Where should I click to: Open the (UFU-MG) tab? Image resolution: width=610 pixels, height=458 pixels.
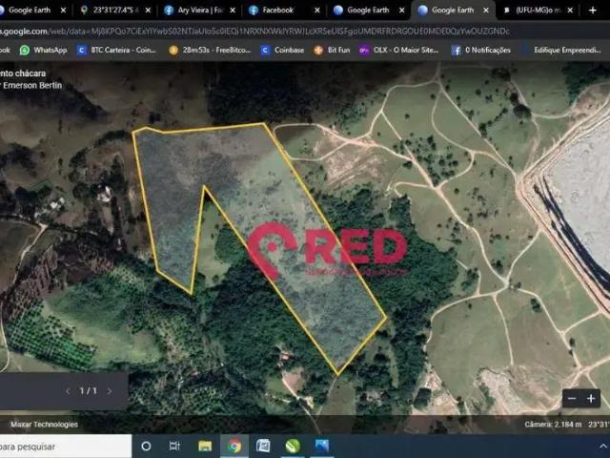(538, 10)
